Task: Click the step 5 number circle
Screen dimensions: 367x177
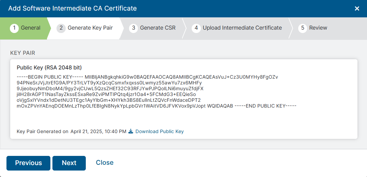Action: pos(302,28)
